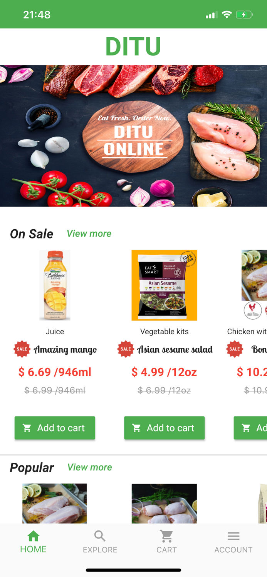Tap the SALE badge beside Asian sesame salad

[126, 349]
